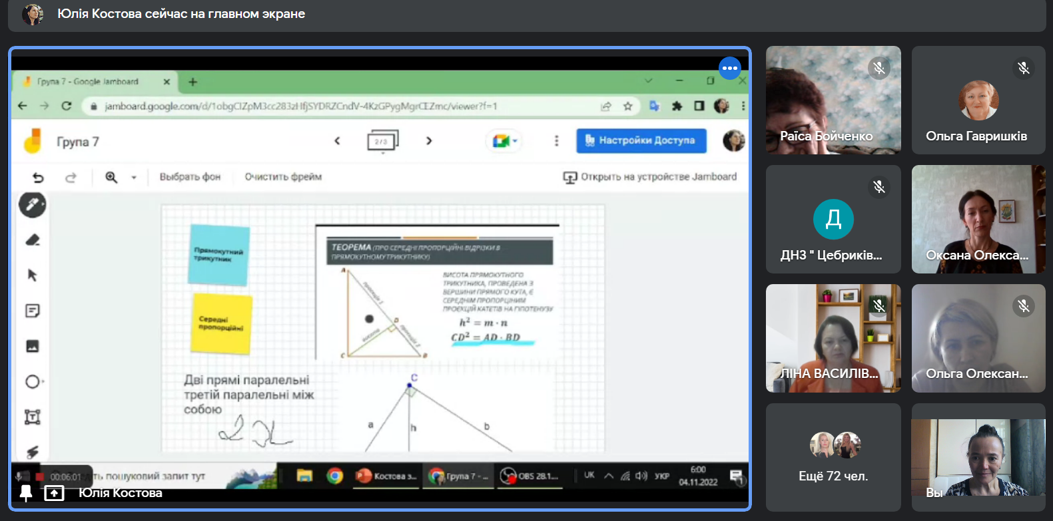Activate the Text box tool

pyautogui.click(x=32, y=417)
